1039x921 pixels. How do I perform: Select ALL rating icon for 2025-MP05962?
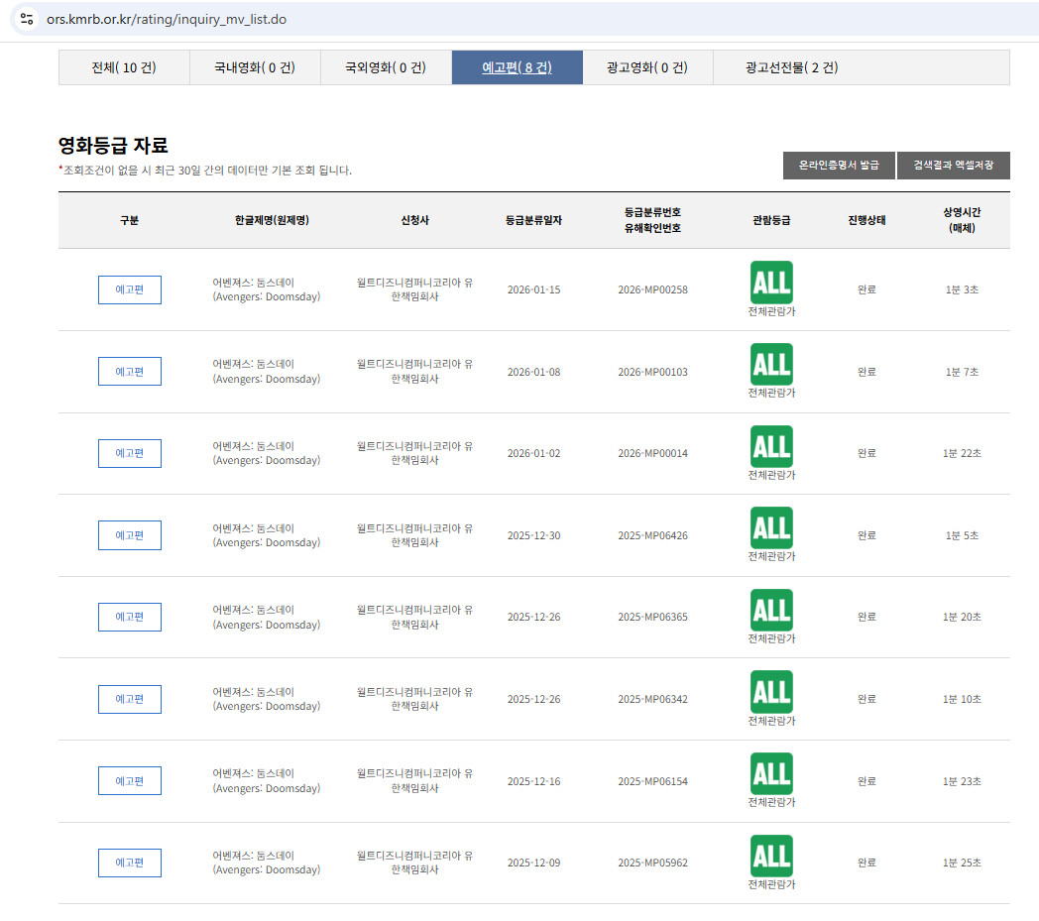pyautogui.click(x=771, y=856)
